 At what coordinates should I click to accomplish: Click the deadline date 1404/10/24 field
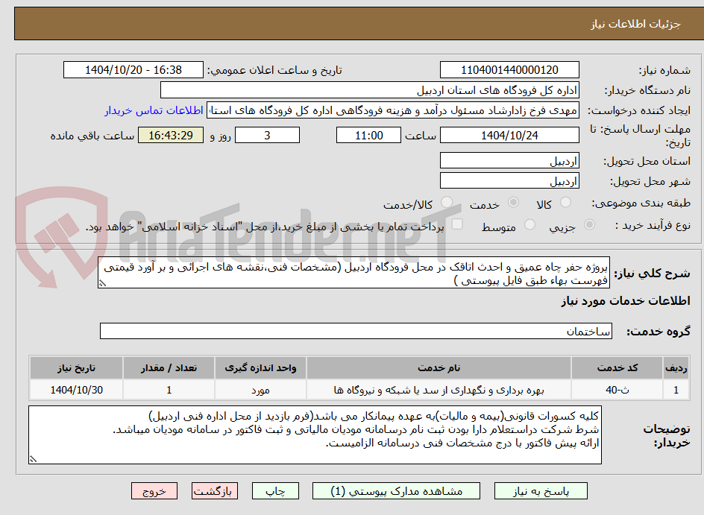509,135
